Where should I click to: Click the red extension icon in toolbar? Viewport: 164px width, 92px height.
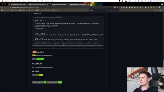tap(121, 7)
